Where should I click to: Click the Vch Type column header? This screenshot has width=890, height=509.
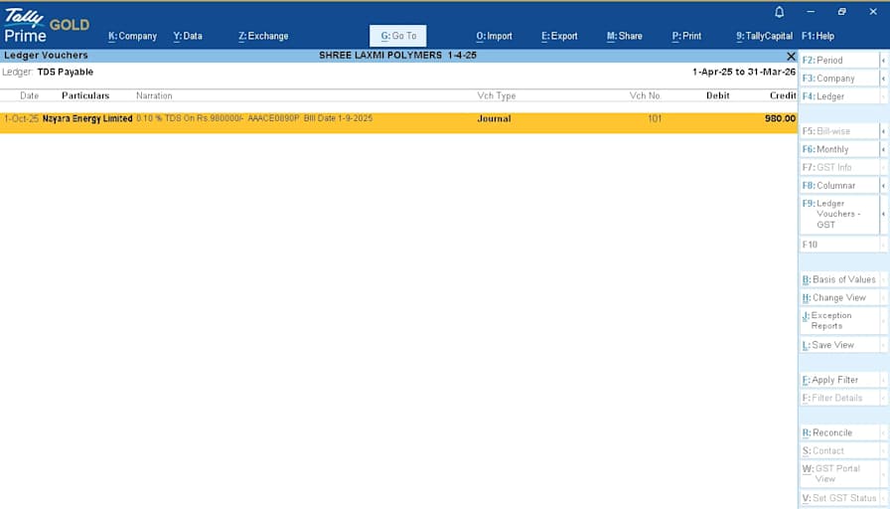497,95
